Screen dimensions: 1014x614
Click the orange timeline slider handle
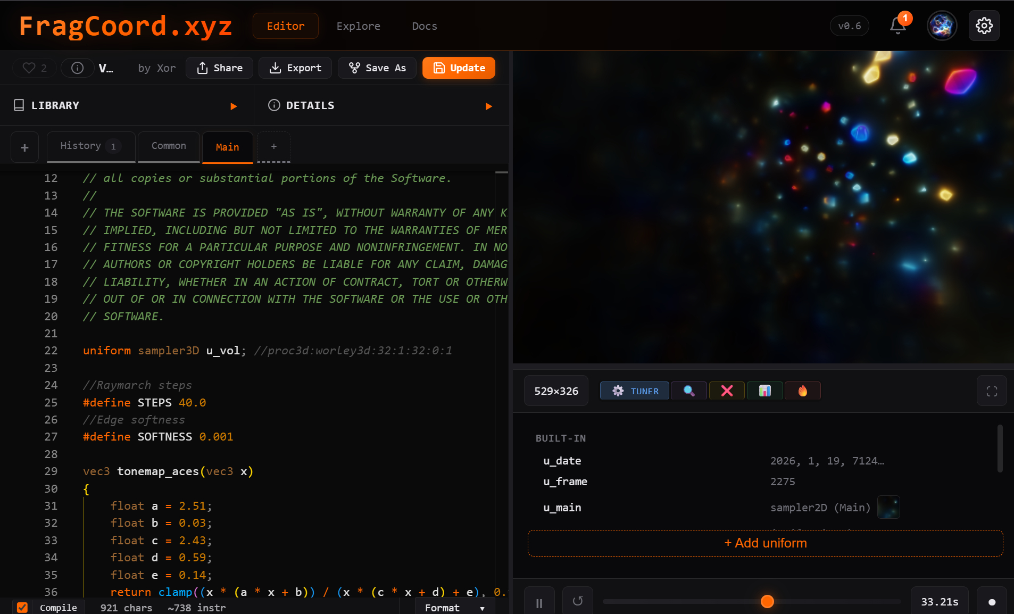[x=767, y=602]
